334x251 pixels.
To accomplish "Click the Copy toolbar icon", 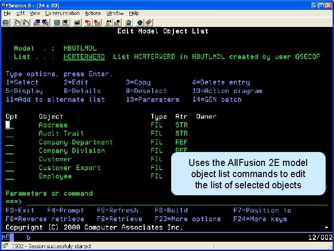I will [x=17, y=22].
